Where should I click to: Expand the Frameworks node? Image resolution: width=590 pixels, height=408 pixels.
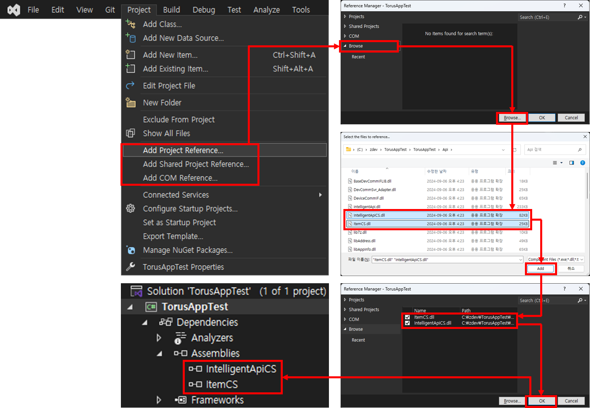click(x=159, y=400)
